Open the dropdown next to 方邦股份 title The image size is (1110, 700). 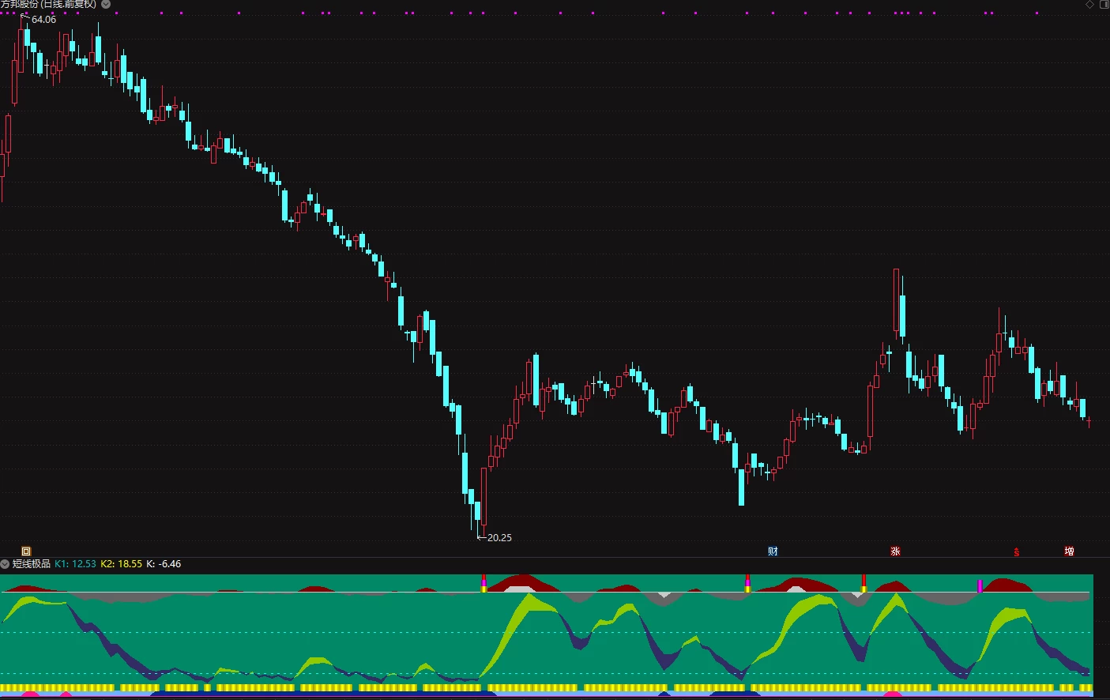106,4
